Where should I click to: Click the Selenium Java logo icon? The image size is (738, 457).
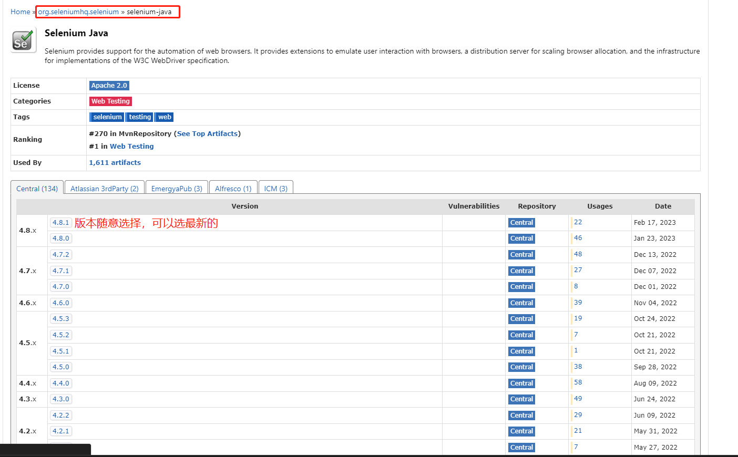[23, 39]
